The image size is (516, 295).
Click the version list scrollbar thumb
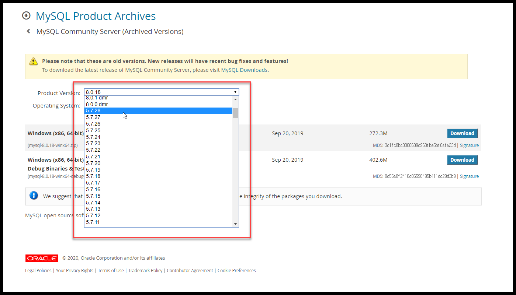(235, 113)
